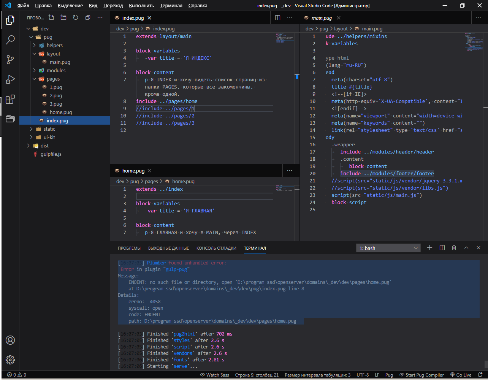The height and width of the screenshot is (380, 488).
Task: Open more actions for index.pug editor group
Action: pyautogui.click(x=290, y=18)
